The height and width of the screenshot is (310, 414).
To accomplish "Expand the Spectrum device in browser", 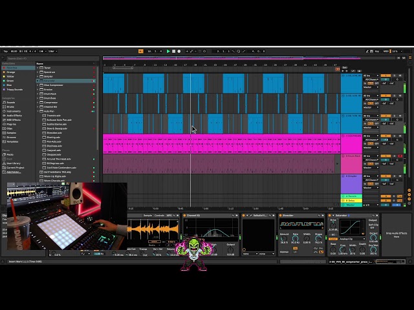I will [x=38, y=72].
